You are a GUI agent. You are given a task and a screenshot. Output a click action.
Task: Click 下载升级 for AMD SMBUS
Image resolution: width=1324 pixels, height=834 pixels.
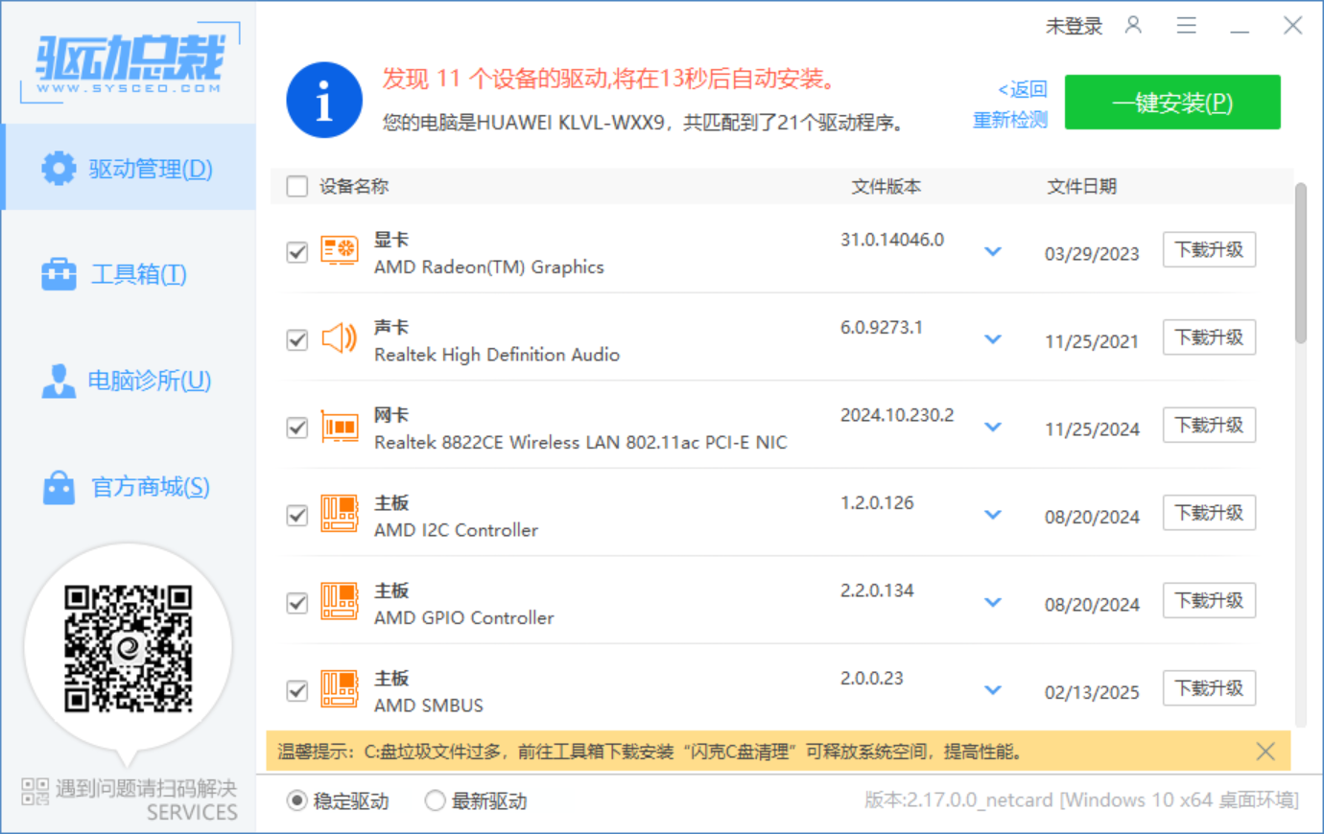click(1209, 688)
